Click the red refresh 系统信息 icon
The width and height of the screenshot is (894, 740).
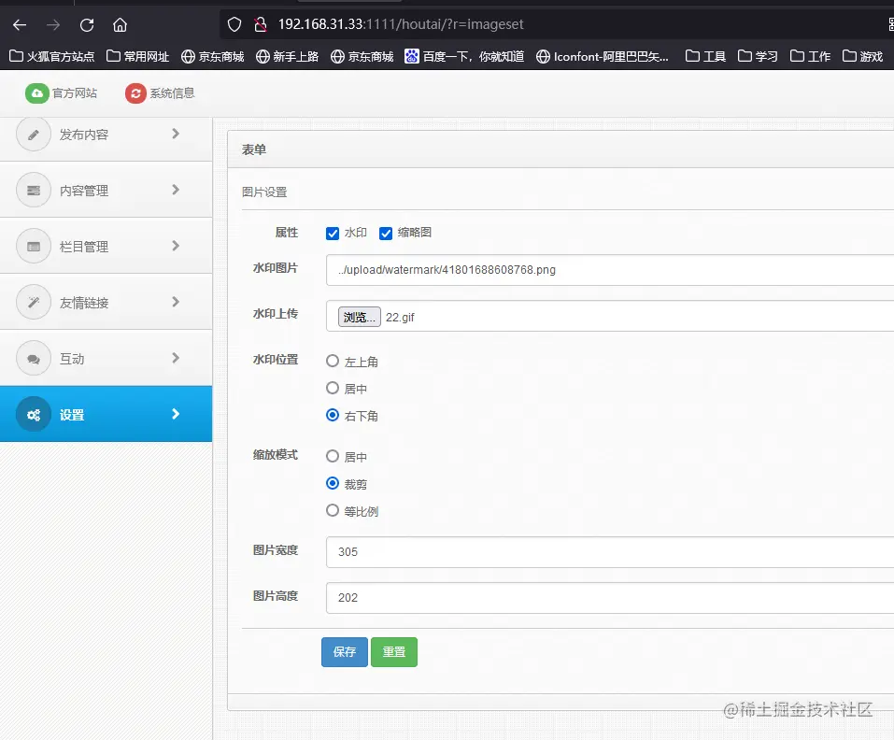tap(135, 92)
